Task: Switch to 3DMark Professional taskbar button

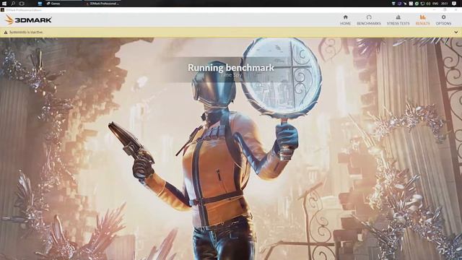Action: pyautogui.click(x=102, y=4)
